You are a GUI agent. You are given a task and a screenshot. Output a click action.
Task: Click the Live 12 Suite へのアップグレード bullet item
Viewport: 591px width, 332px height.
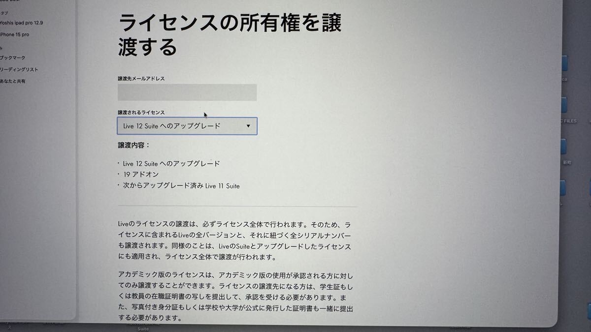(x=171, y=163)
